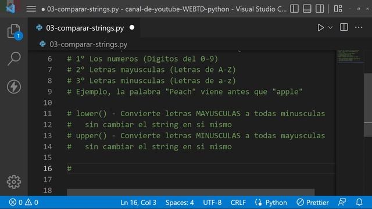Click line number 16 in the gutter
372x209 pixels.
(x=48, y=168)
